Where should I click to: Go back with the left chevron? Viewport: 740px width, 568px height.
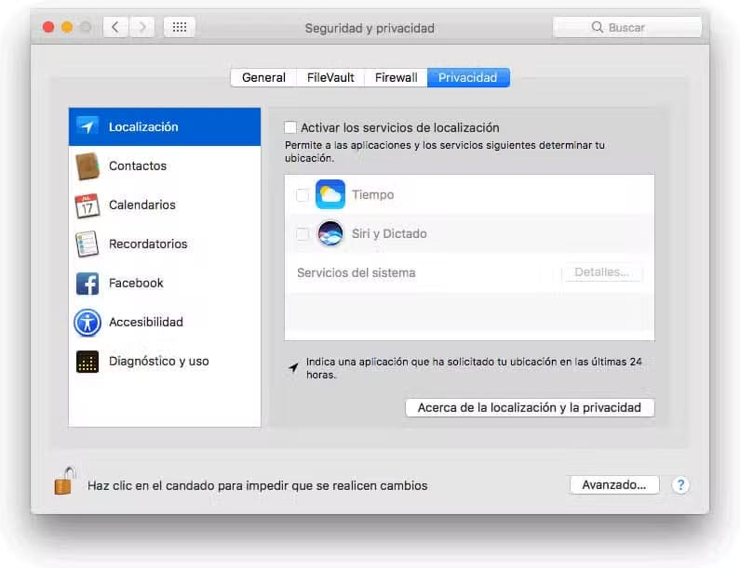point(115,27)
